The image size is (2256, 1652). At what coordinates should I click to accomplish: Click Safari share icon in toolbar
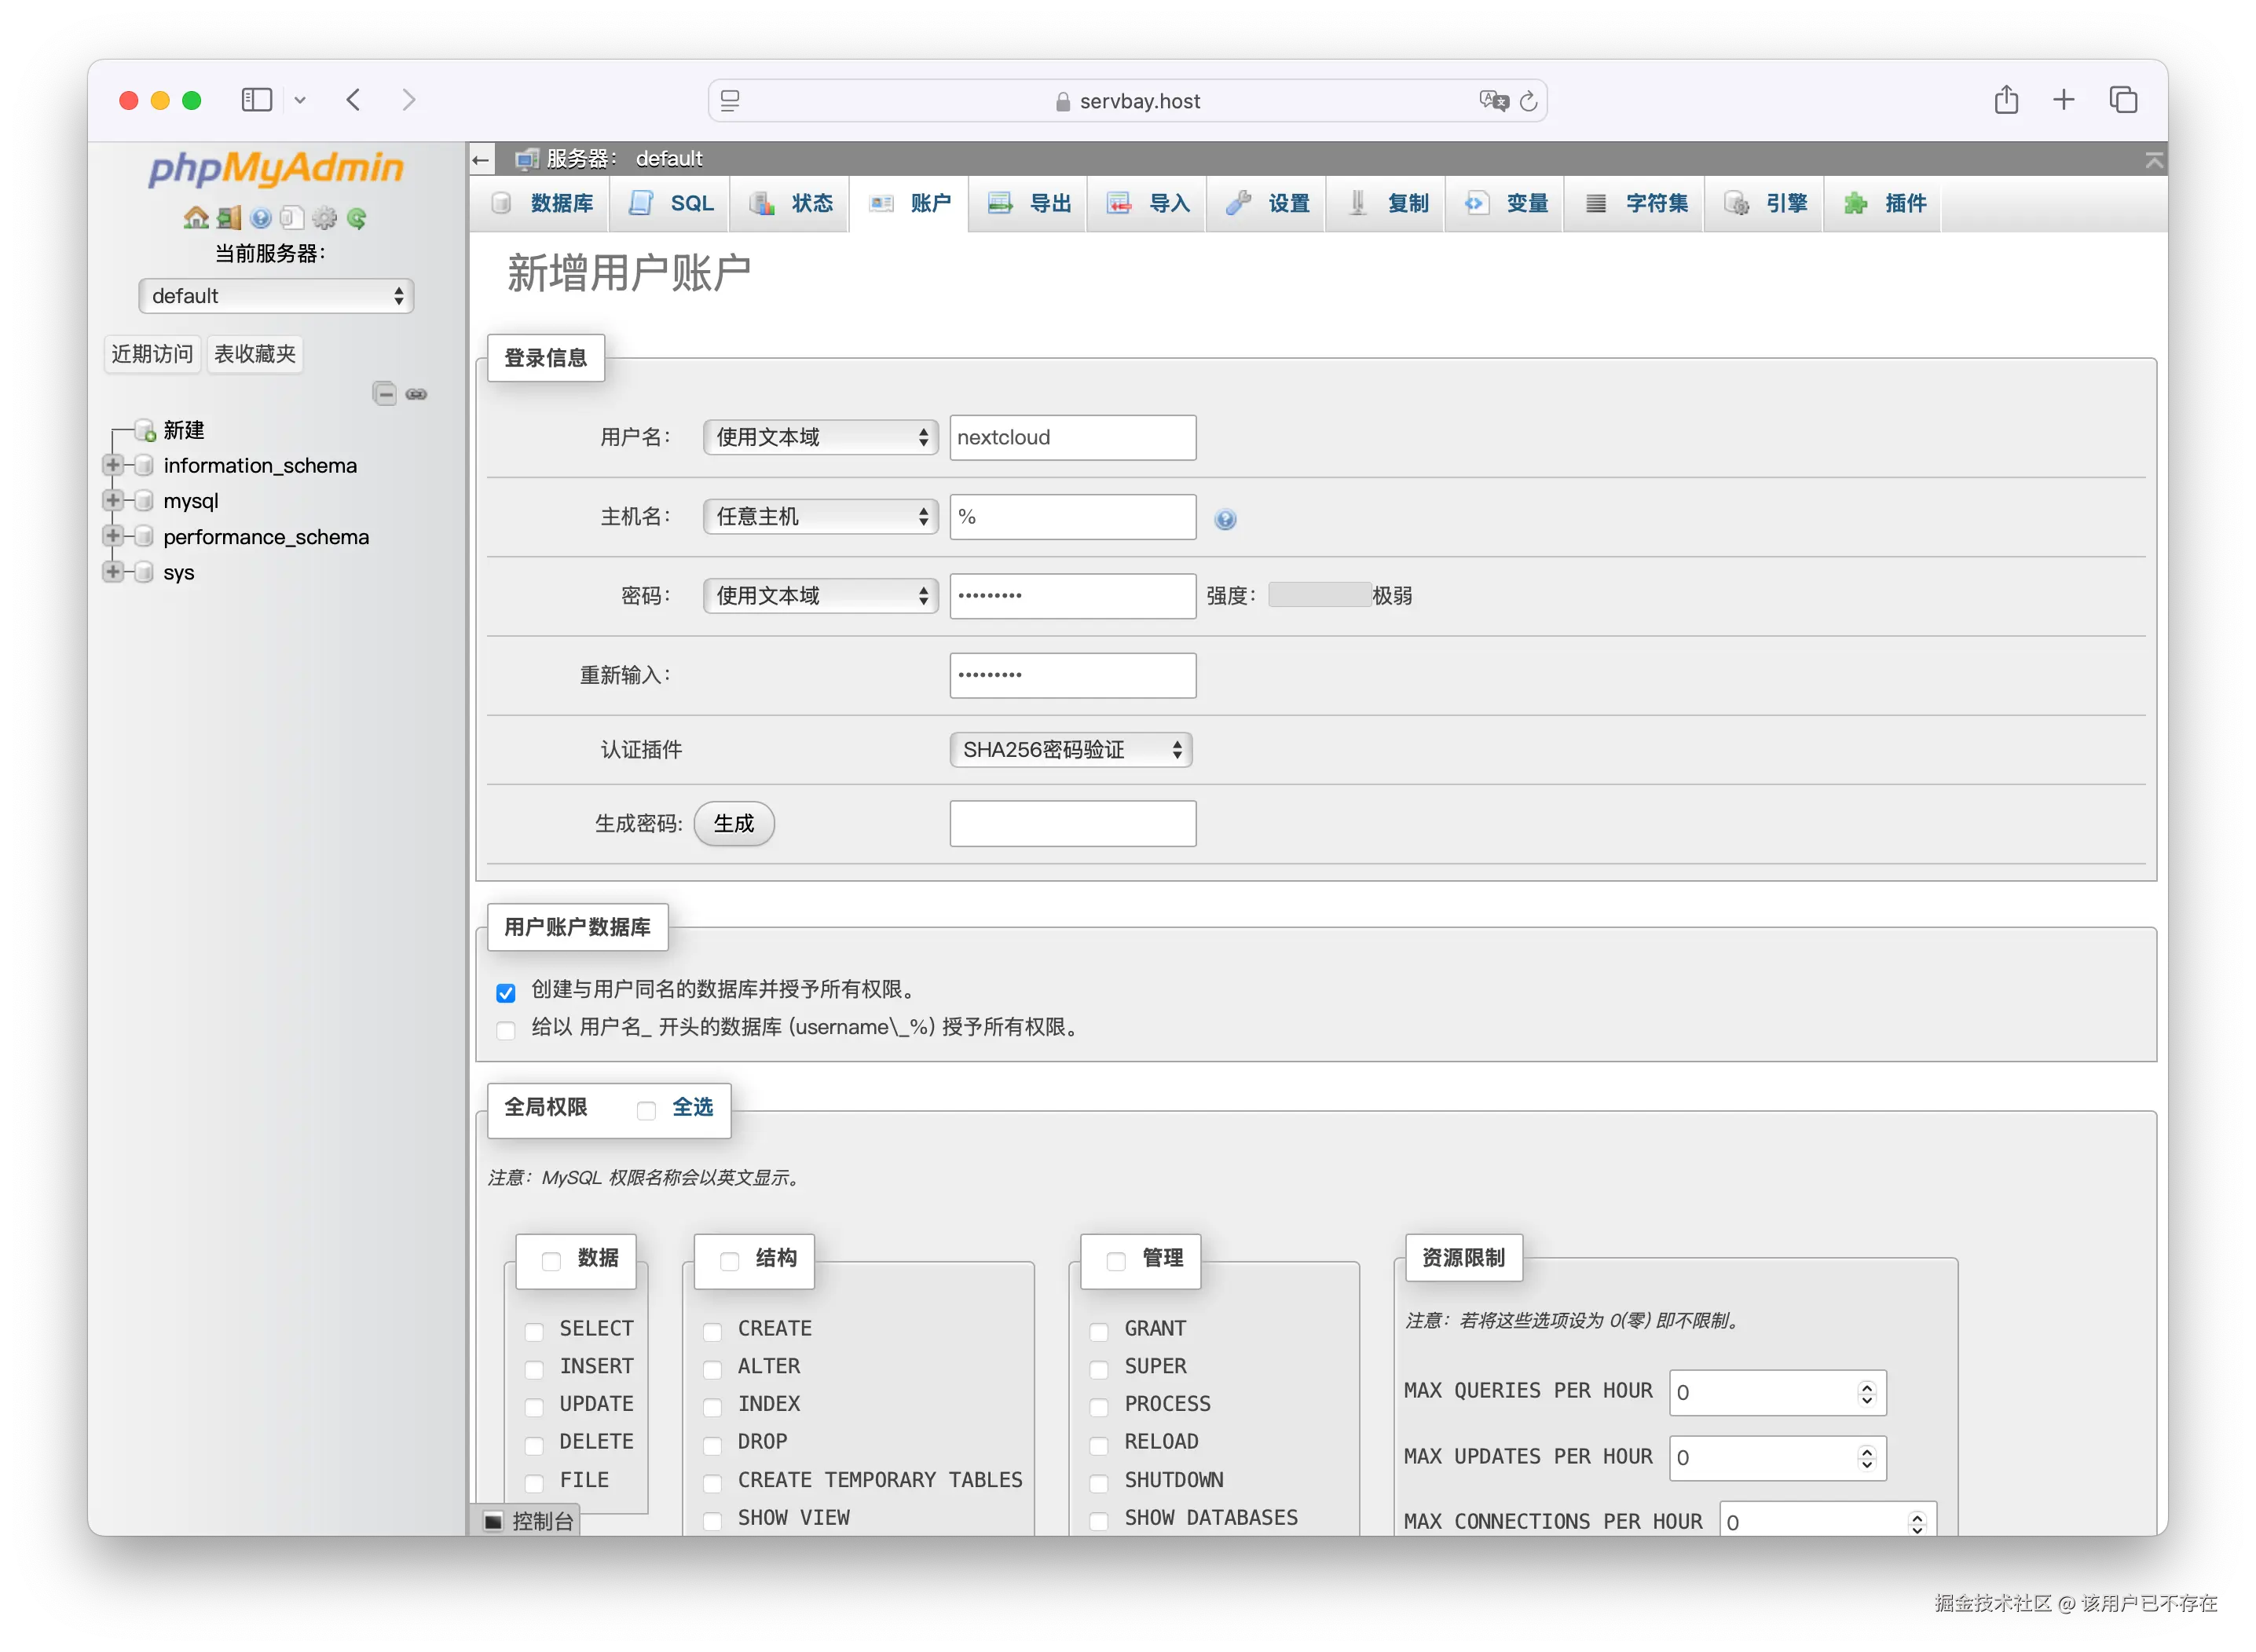coord(2006,100)
